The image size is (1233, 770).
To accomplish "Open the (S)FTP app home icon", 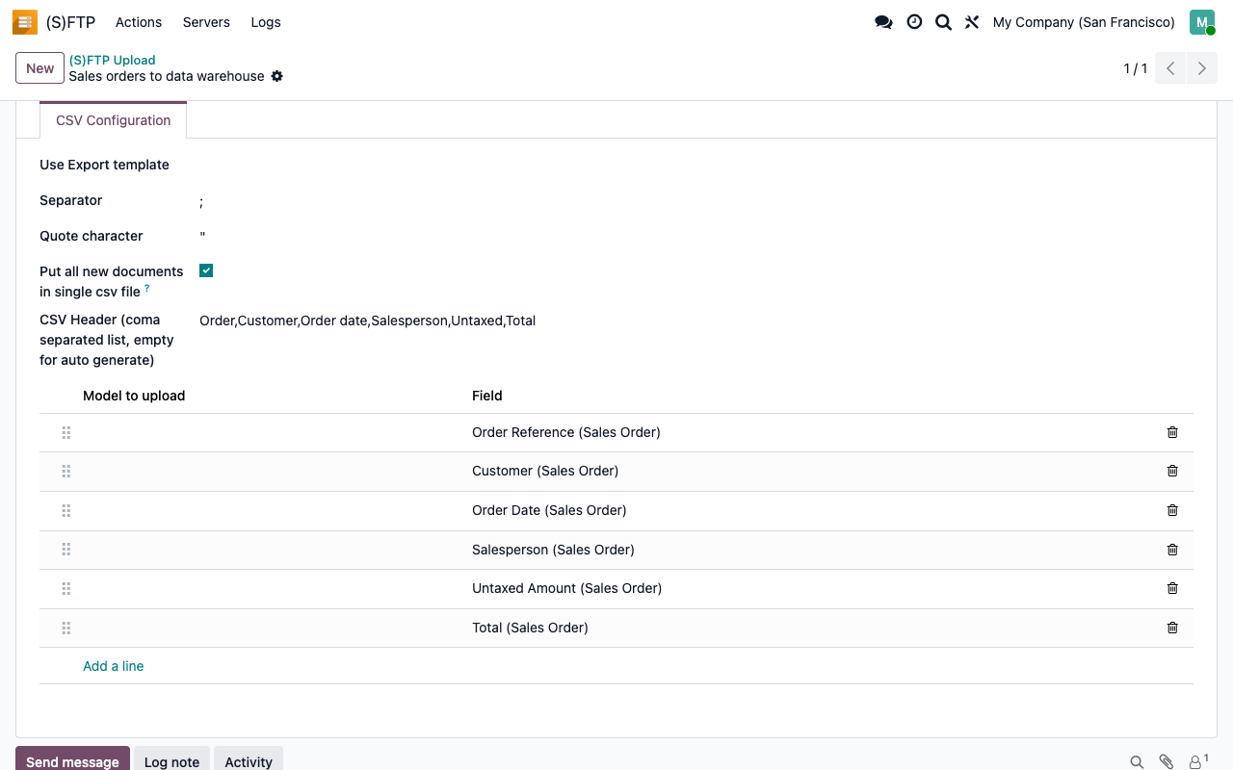I will click(x=25, y=22).
